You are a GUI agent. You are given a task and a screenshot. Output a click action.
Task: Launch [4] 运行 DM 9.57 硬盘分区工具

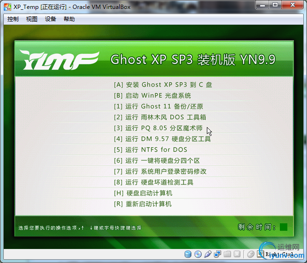pyautogui.click(x=162, y=139)
